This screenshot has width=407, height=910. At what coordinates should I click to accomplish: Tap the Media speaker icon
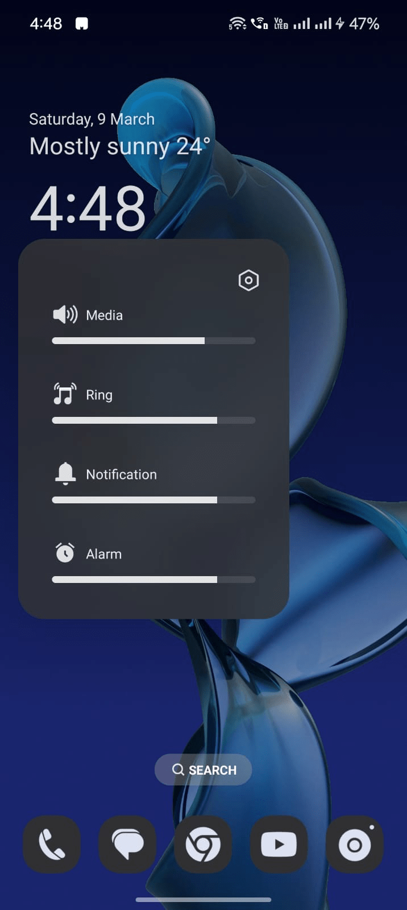[65, 315]
